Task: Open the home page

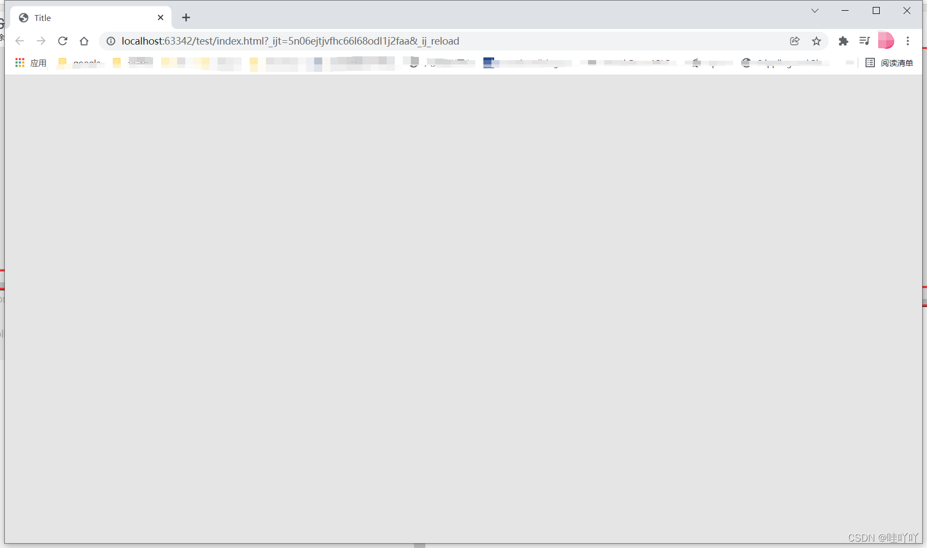Action: pyautogui.click(x=84, y=41)
